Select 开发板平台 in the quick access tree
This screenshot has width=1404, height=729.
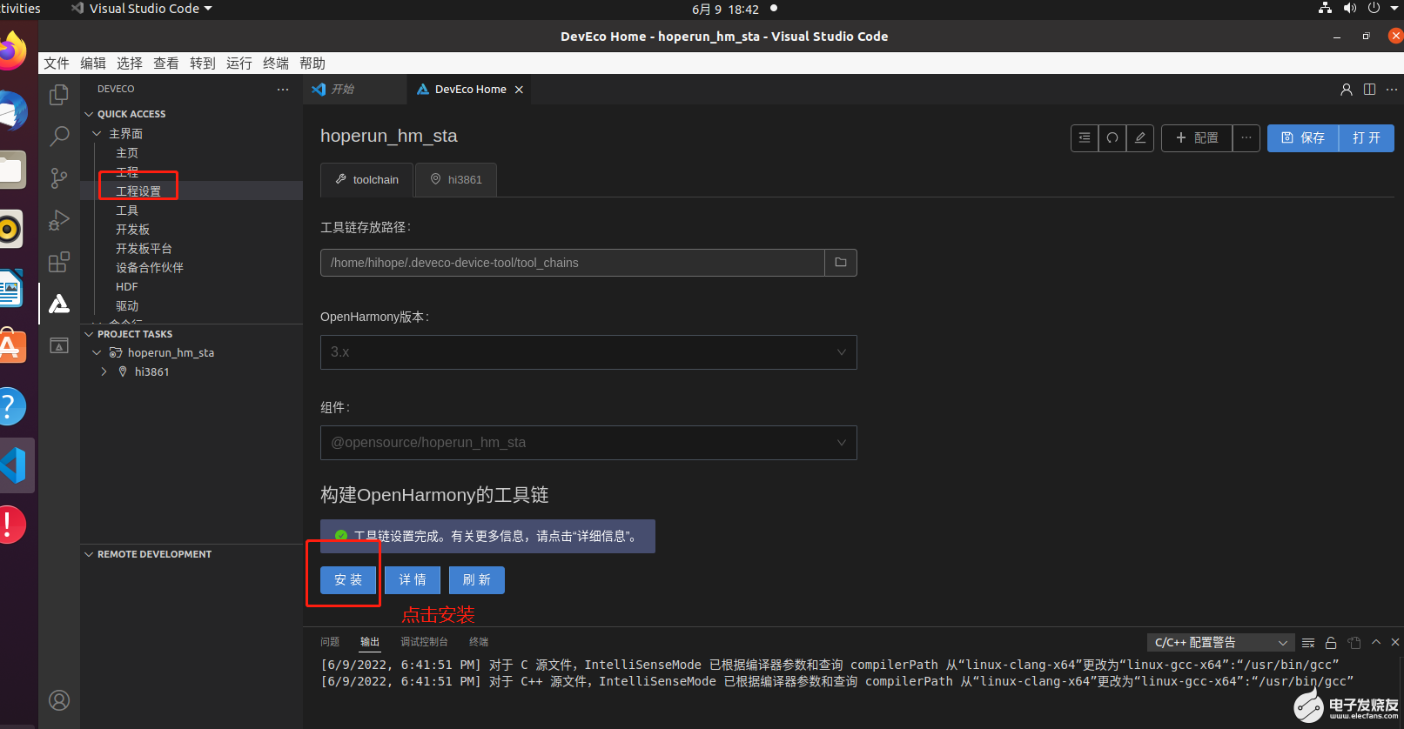tap(144, 248)
